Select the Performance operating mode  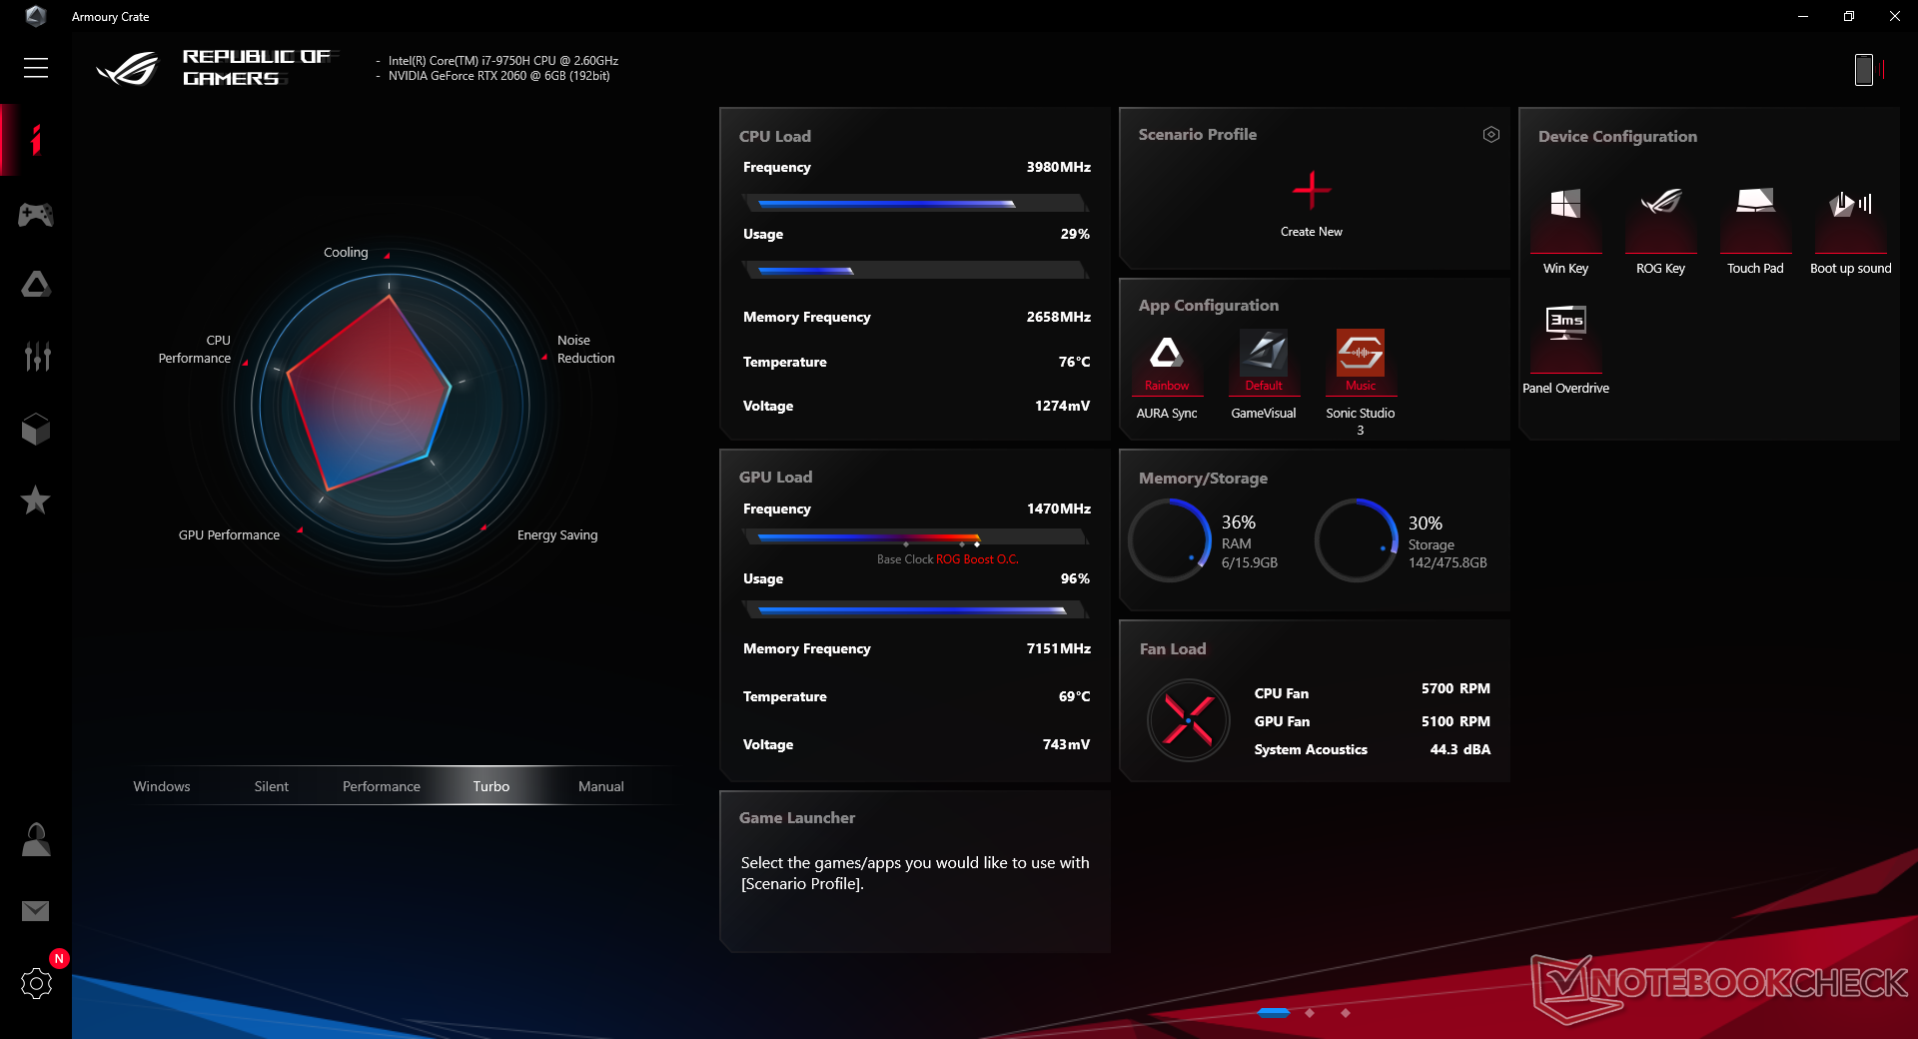pyautogui.click(x=382, y=786)
